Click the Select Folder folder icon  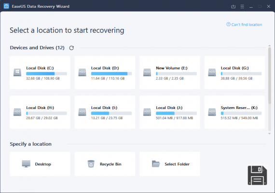tap(156, 164)
